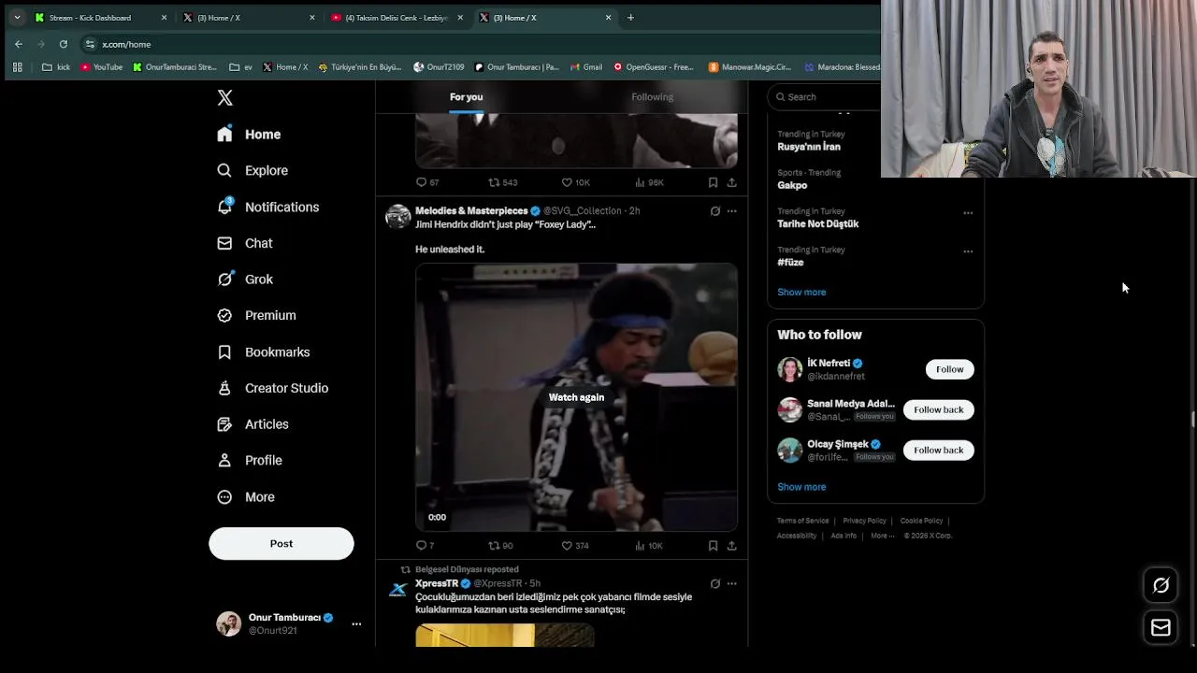Viewport: 1197px width, 673px height.
Task: Click the Bookmarks sidebar icon
Action: [x=224, y=351]
